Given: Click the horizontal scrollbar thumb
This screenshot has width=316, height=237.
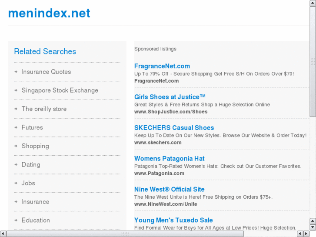Looking at the screenshot, I should (125, 234).
